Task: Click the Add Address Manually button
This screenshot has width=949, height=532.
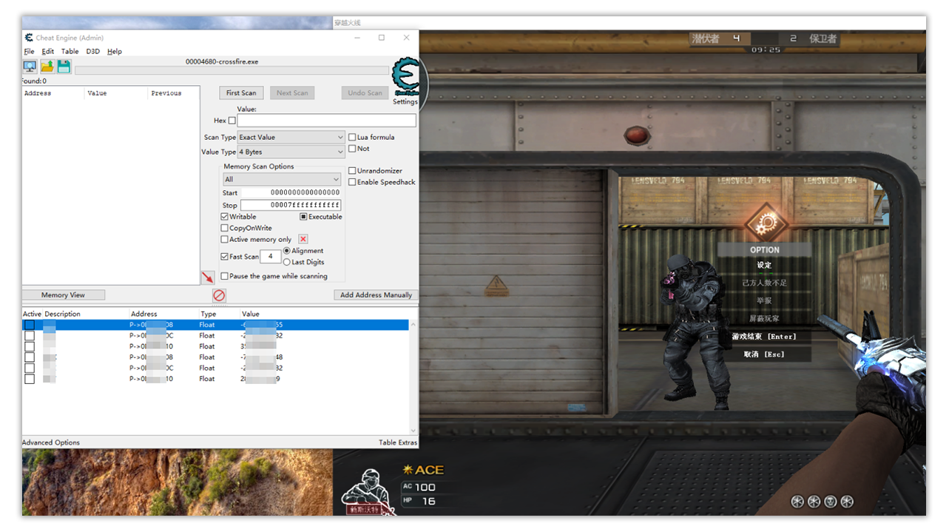Action: (376, 294)
